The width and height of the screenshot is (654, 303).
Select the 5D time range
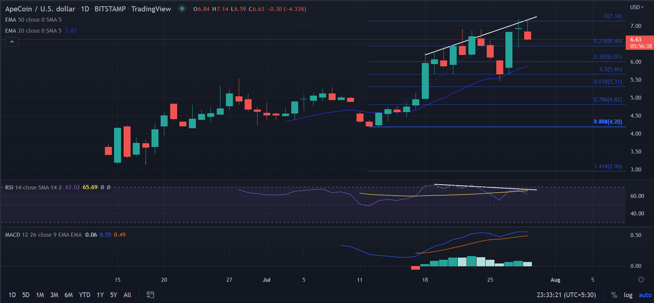point(26,295)
